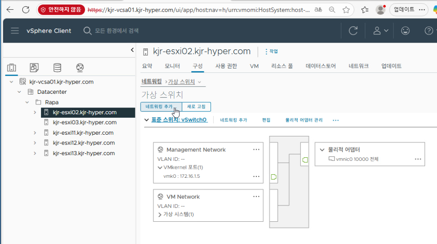Open the 업데이트 tab
Image resolution: width=437 pixels, height=244 pixels.
(391, 66)
